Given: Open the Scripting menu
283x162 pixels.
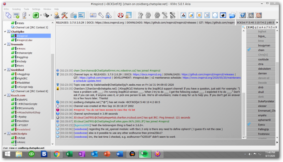Looking at the screenshot, I should [x=16, y=9].
